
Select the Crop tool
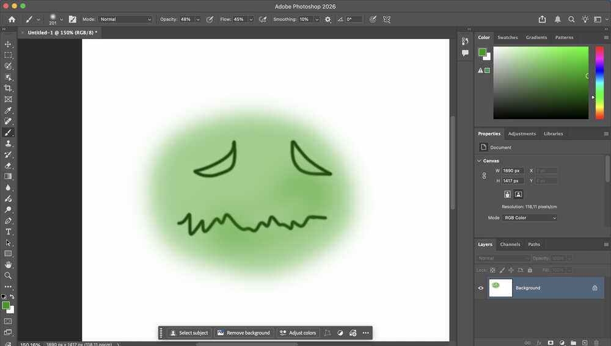[8, 88]
